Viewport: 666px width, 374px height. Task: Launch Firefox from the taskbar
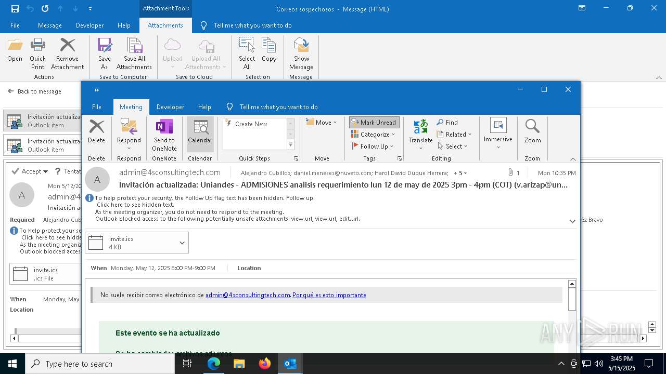pos(265,364)
